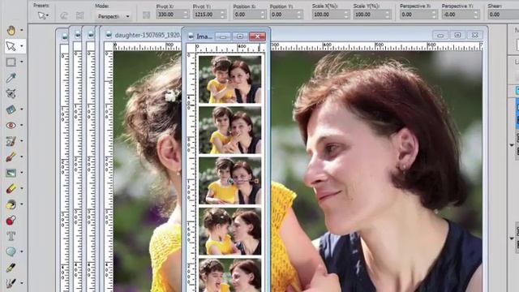This screenshot has height=292, width=519.
Task: Minimize the Ima... photo strip window
Action: click(223, 36)
